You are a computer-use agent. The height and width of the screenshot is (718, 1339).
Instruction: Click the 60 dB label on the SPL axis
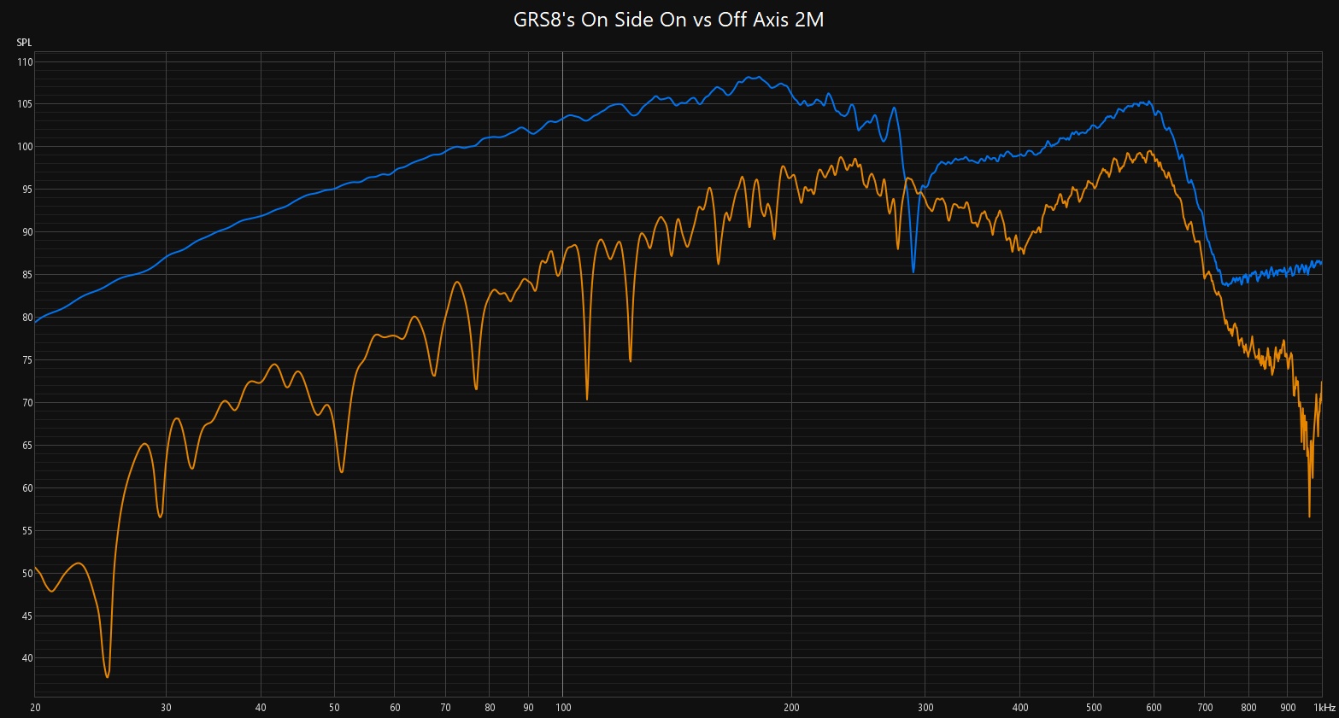[26, 488]
